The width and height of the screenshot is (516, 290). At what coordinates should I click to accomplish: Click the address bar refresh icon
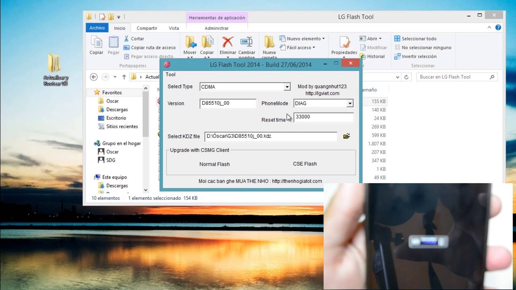406,77
